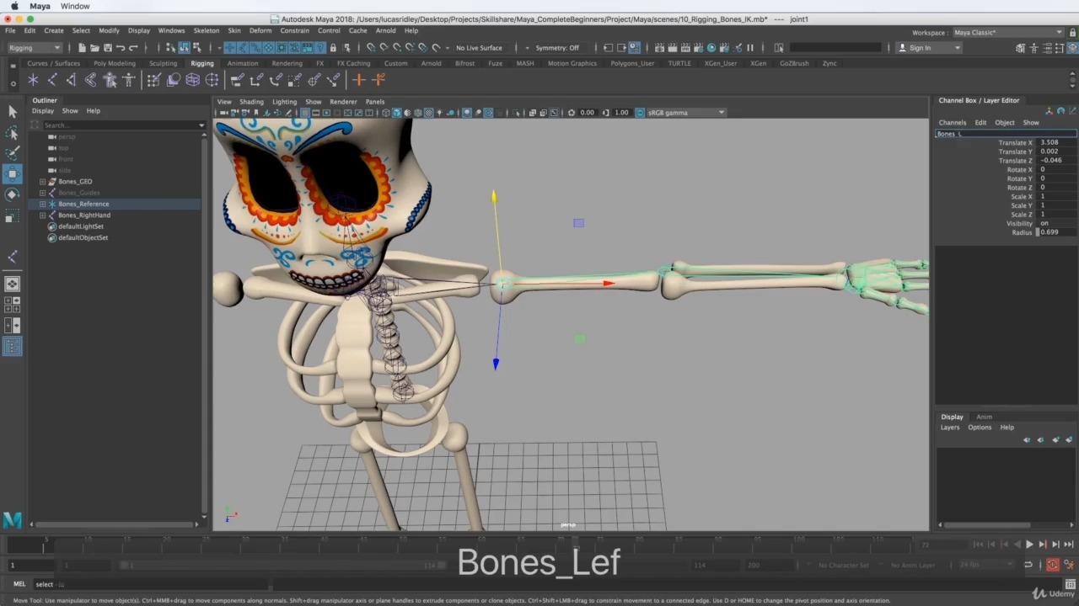This screenshot has height=606, width=1079.
Task: Open the viewport Shading menu
Action: pyautogui.click(x=251, y=101)
